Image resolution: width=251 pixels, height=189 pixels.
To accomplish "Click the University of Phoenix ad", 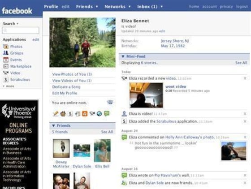I will coord(19,145).
